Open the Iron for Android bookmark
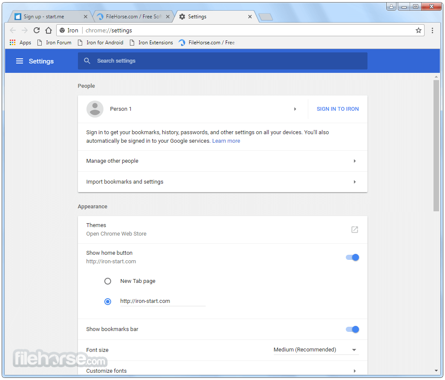445x380 pixels. pos(101,43)
